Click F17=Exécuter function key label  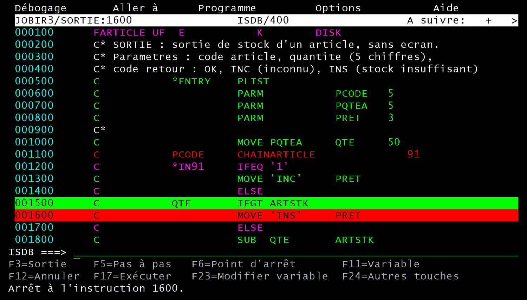(132, 276)
